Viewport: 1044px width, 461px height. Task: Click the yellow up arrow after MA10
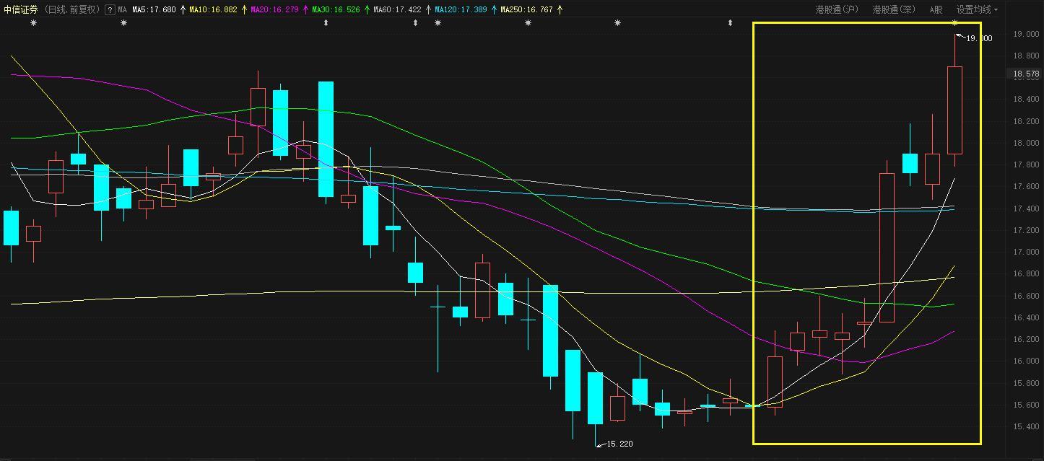tap(244, 10)
